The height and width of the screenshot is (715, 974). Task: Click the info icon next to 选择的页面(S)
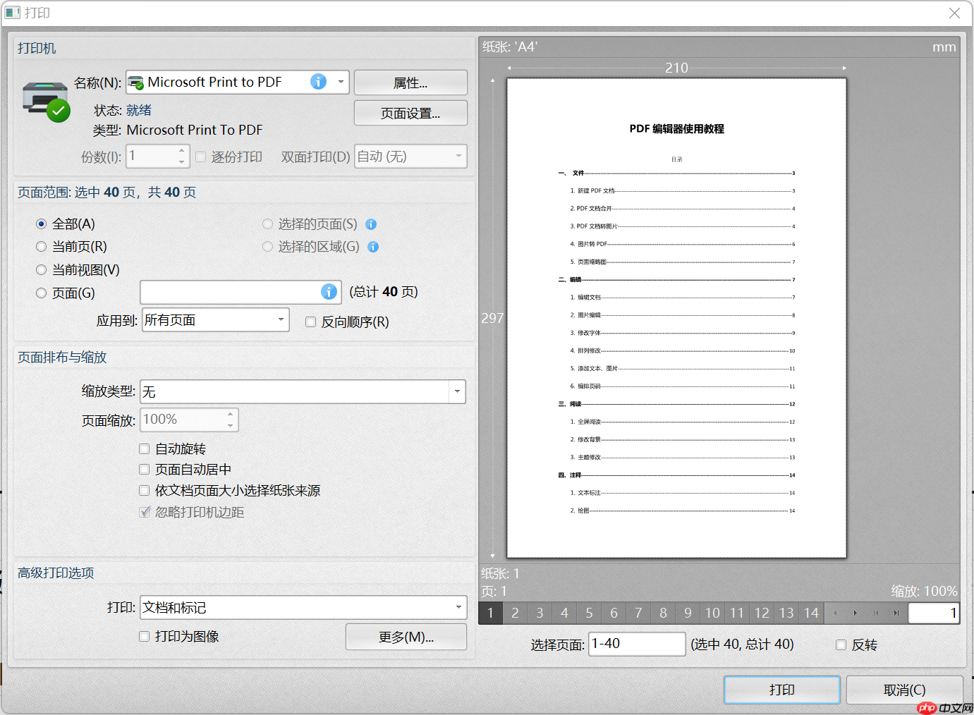(371, 224)
